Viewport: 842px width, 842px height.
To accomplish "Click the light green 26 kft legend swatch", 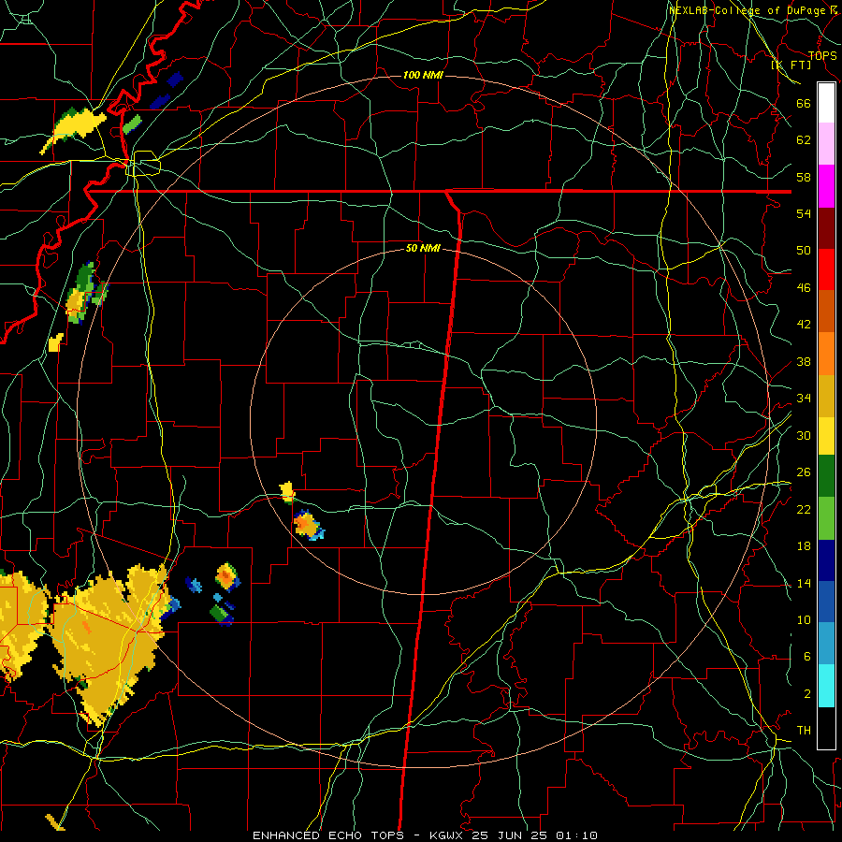I will coord(826,518).
